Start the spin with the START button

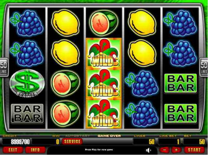pos(194,150)
